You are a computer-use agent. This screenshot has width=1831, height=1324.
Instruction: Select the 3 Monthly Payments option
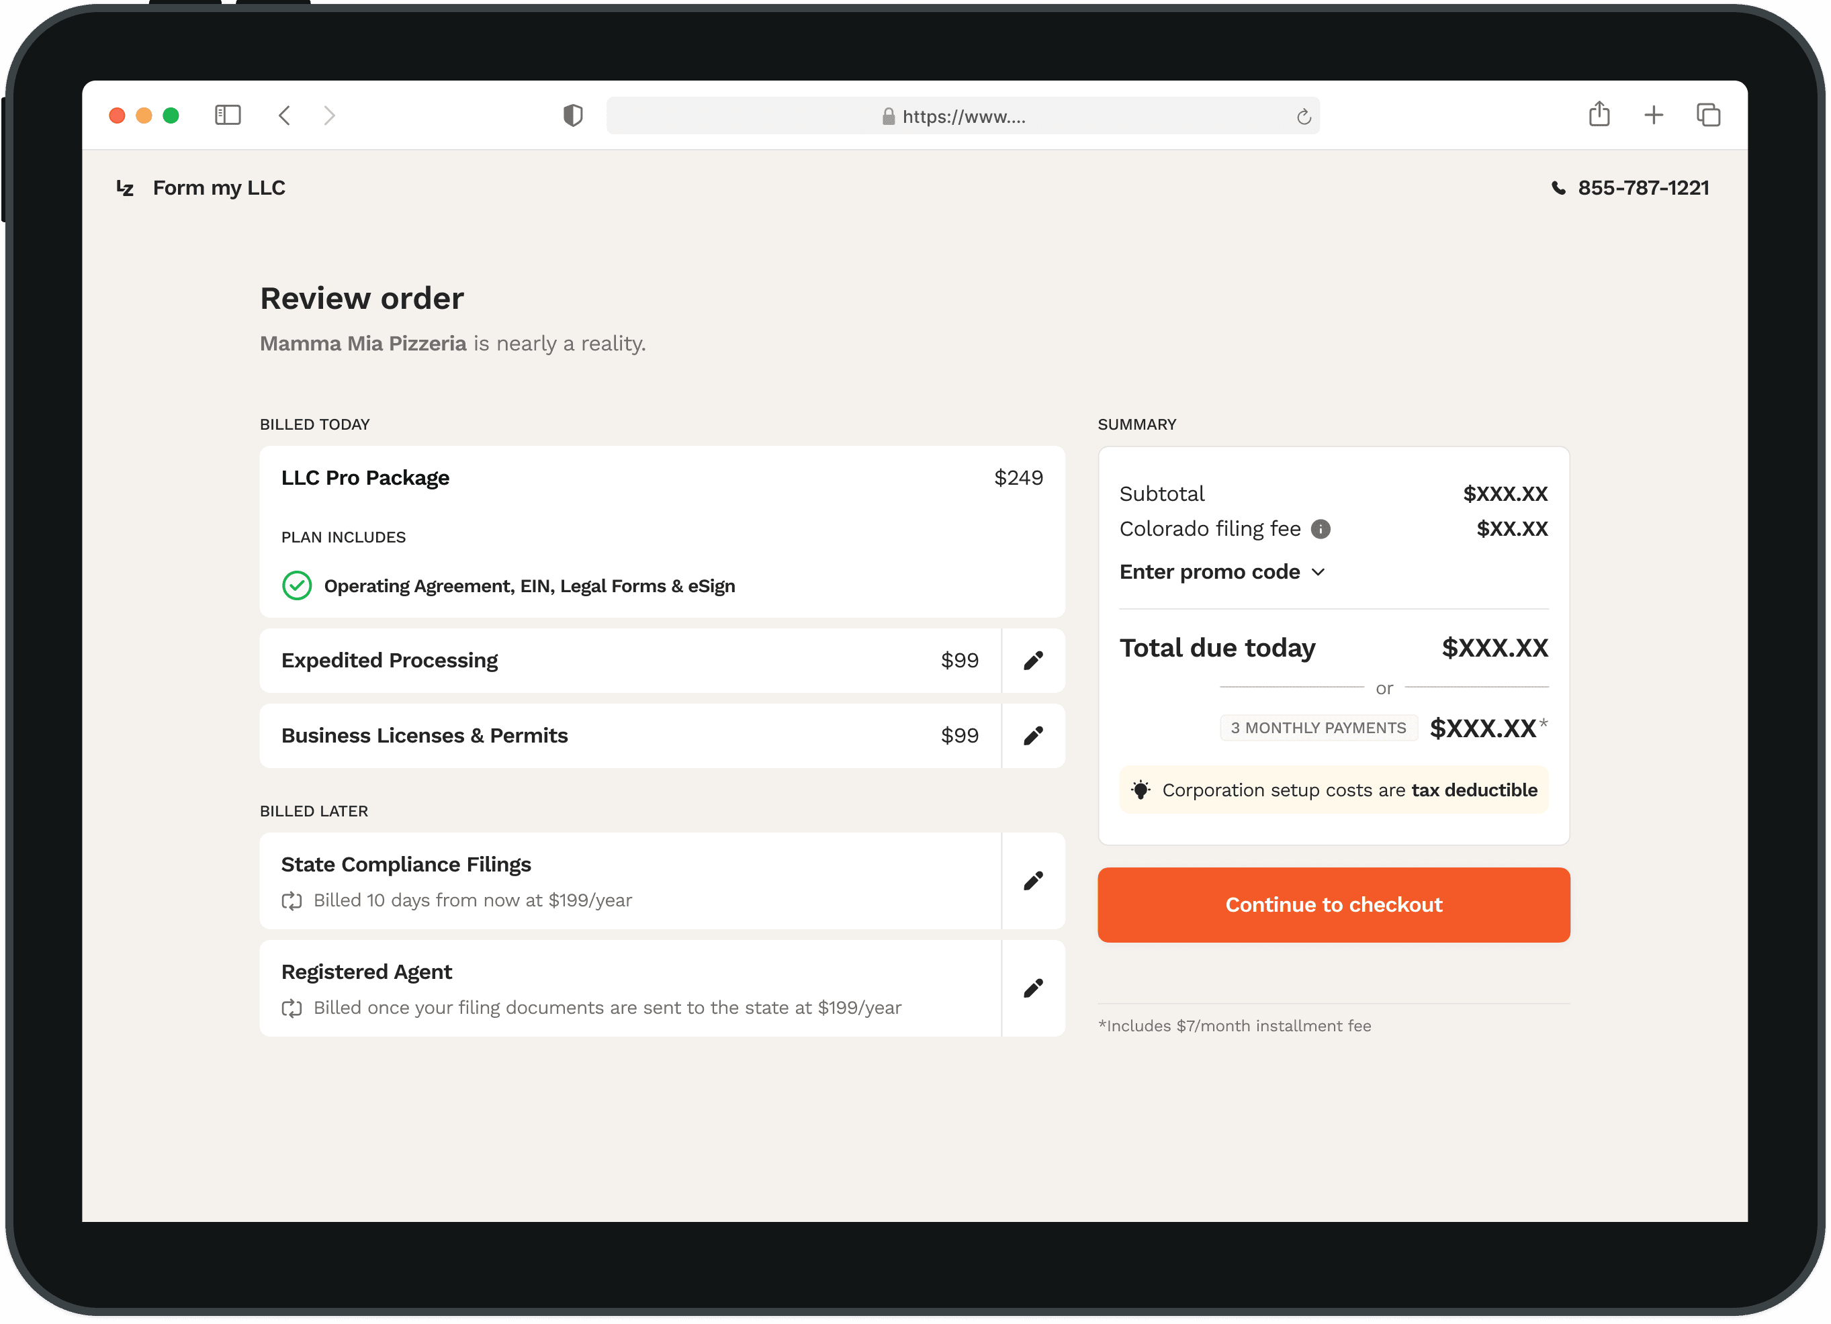tap(1318, 728)
